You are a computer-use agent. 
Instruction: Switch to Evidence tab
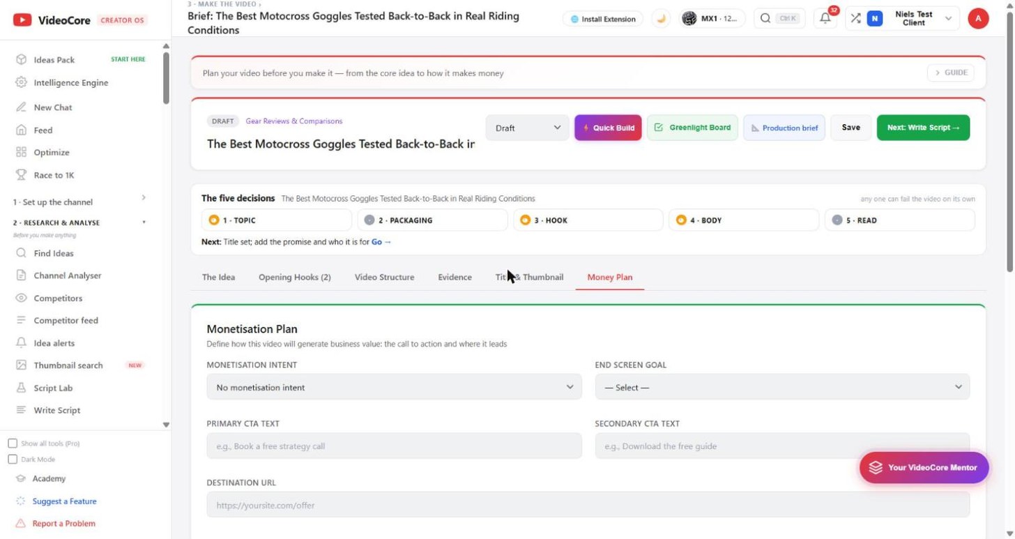(x=455, y=277)
